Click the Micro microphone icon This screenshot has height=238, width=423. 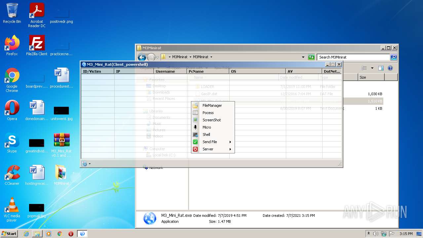[195, 127]
